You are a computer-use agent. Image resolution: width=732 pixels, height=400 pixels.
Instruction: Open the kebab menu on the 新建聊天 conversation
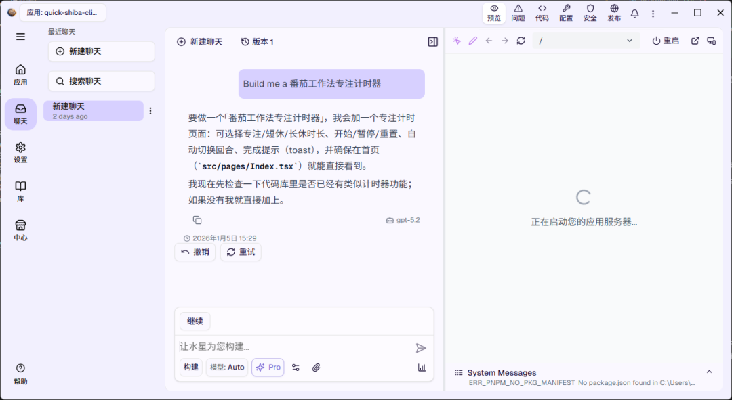coord(150,110)
